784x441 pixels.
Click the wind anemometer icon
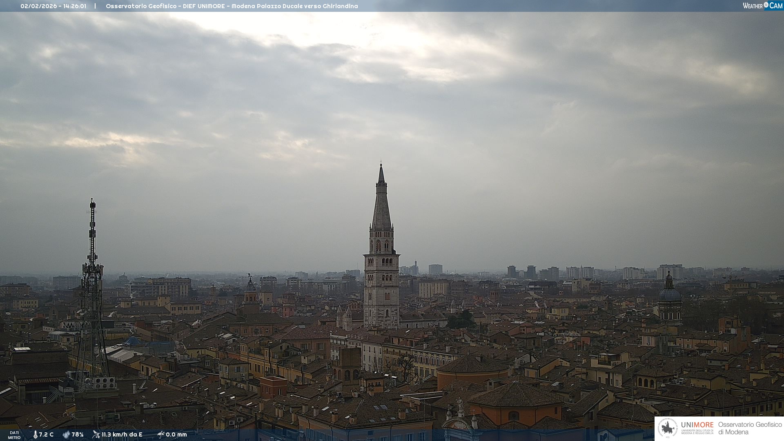[x=96, y=434]
